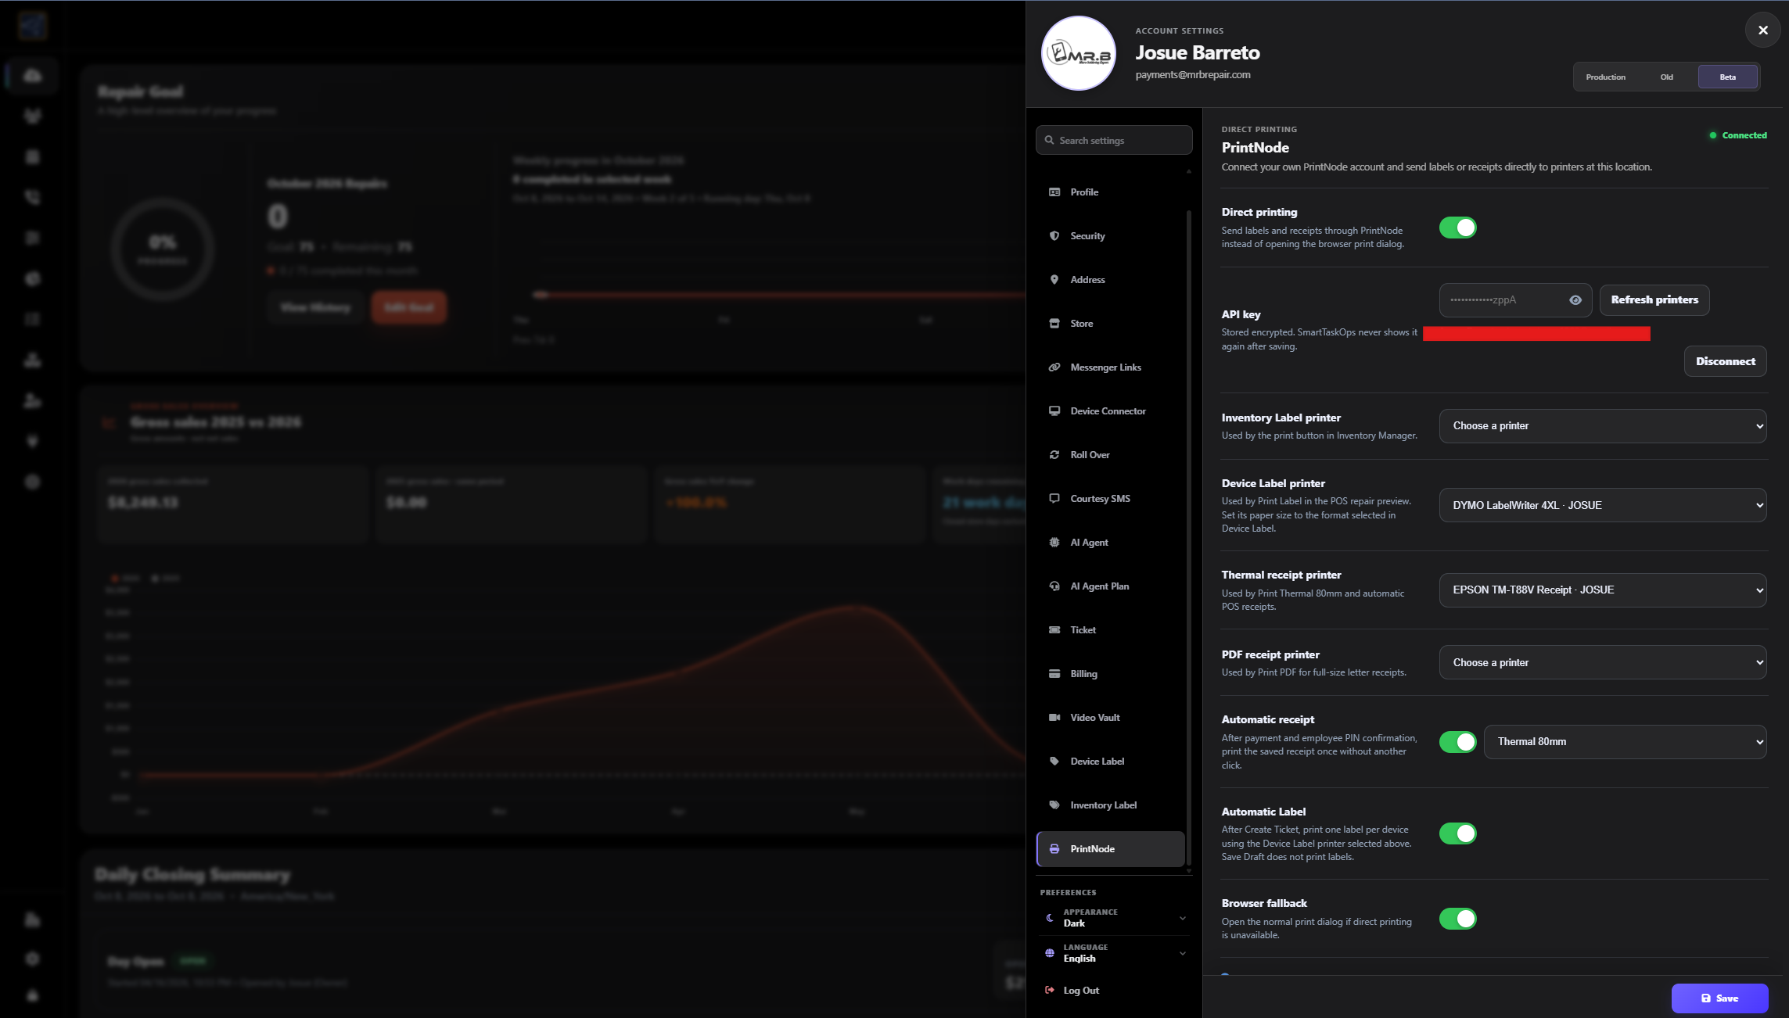Click the API key input field

pos(1516,300)
